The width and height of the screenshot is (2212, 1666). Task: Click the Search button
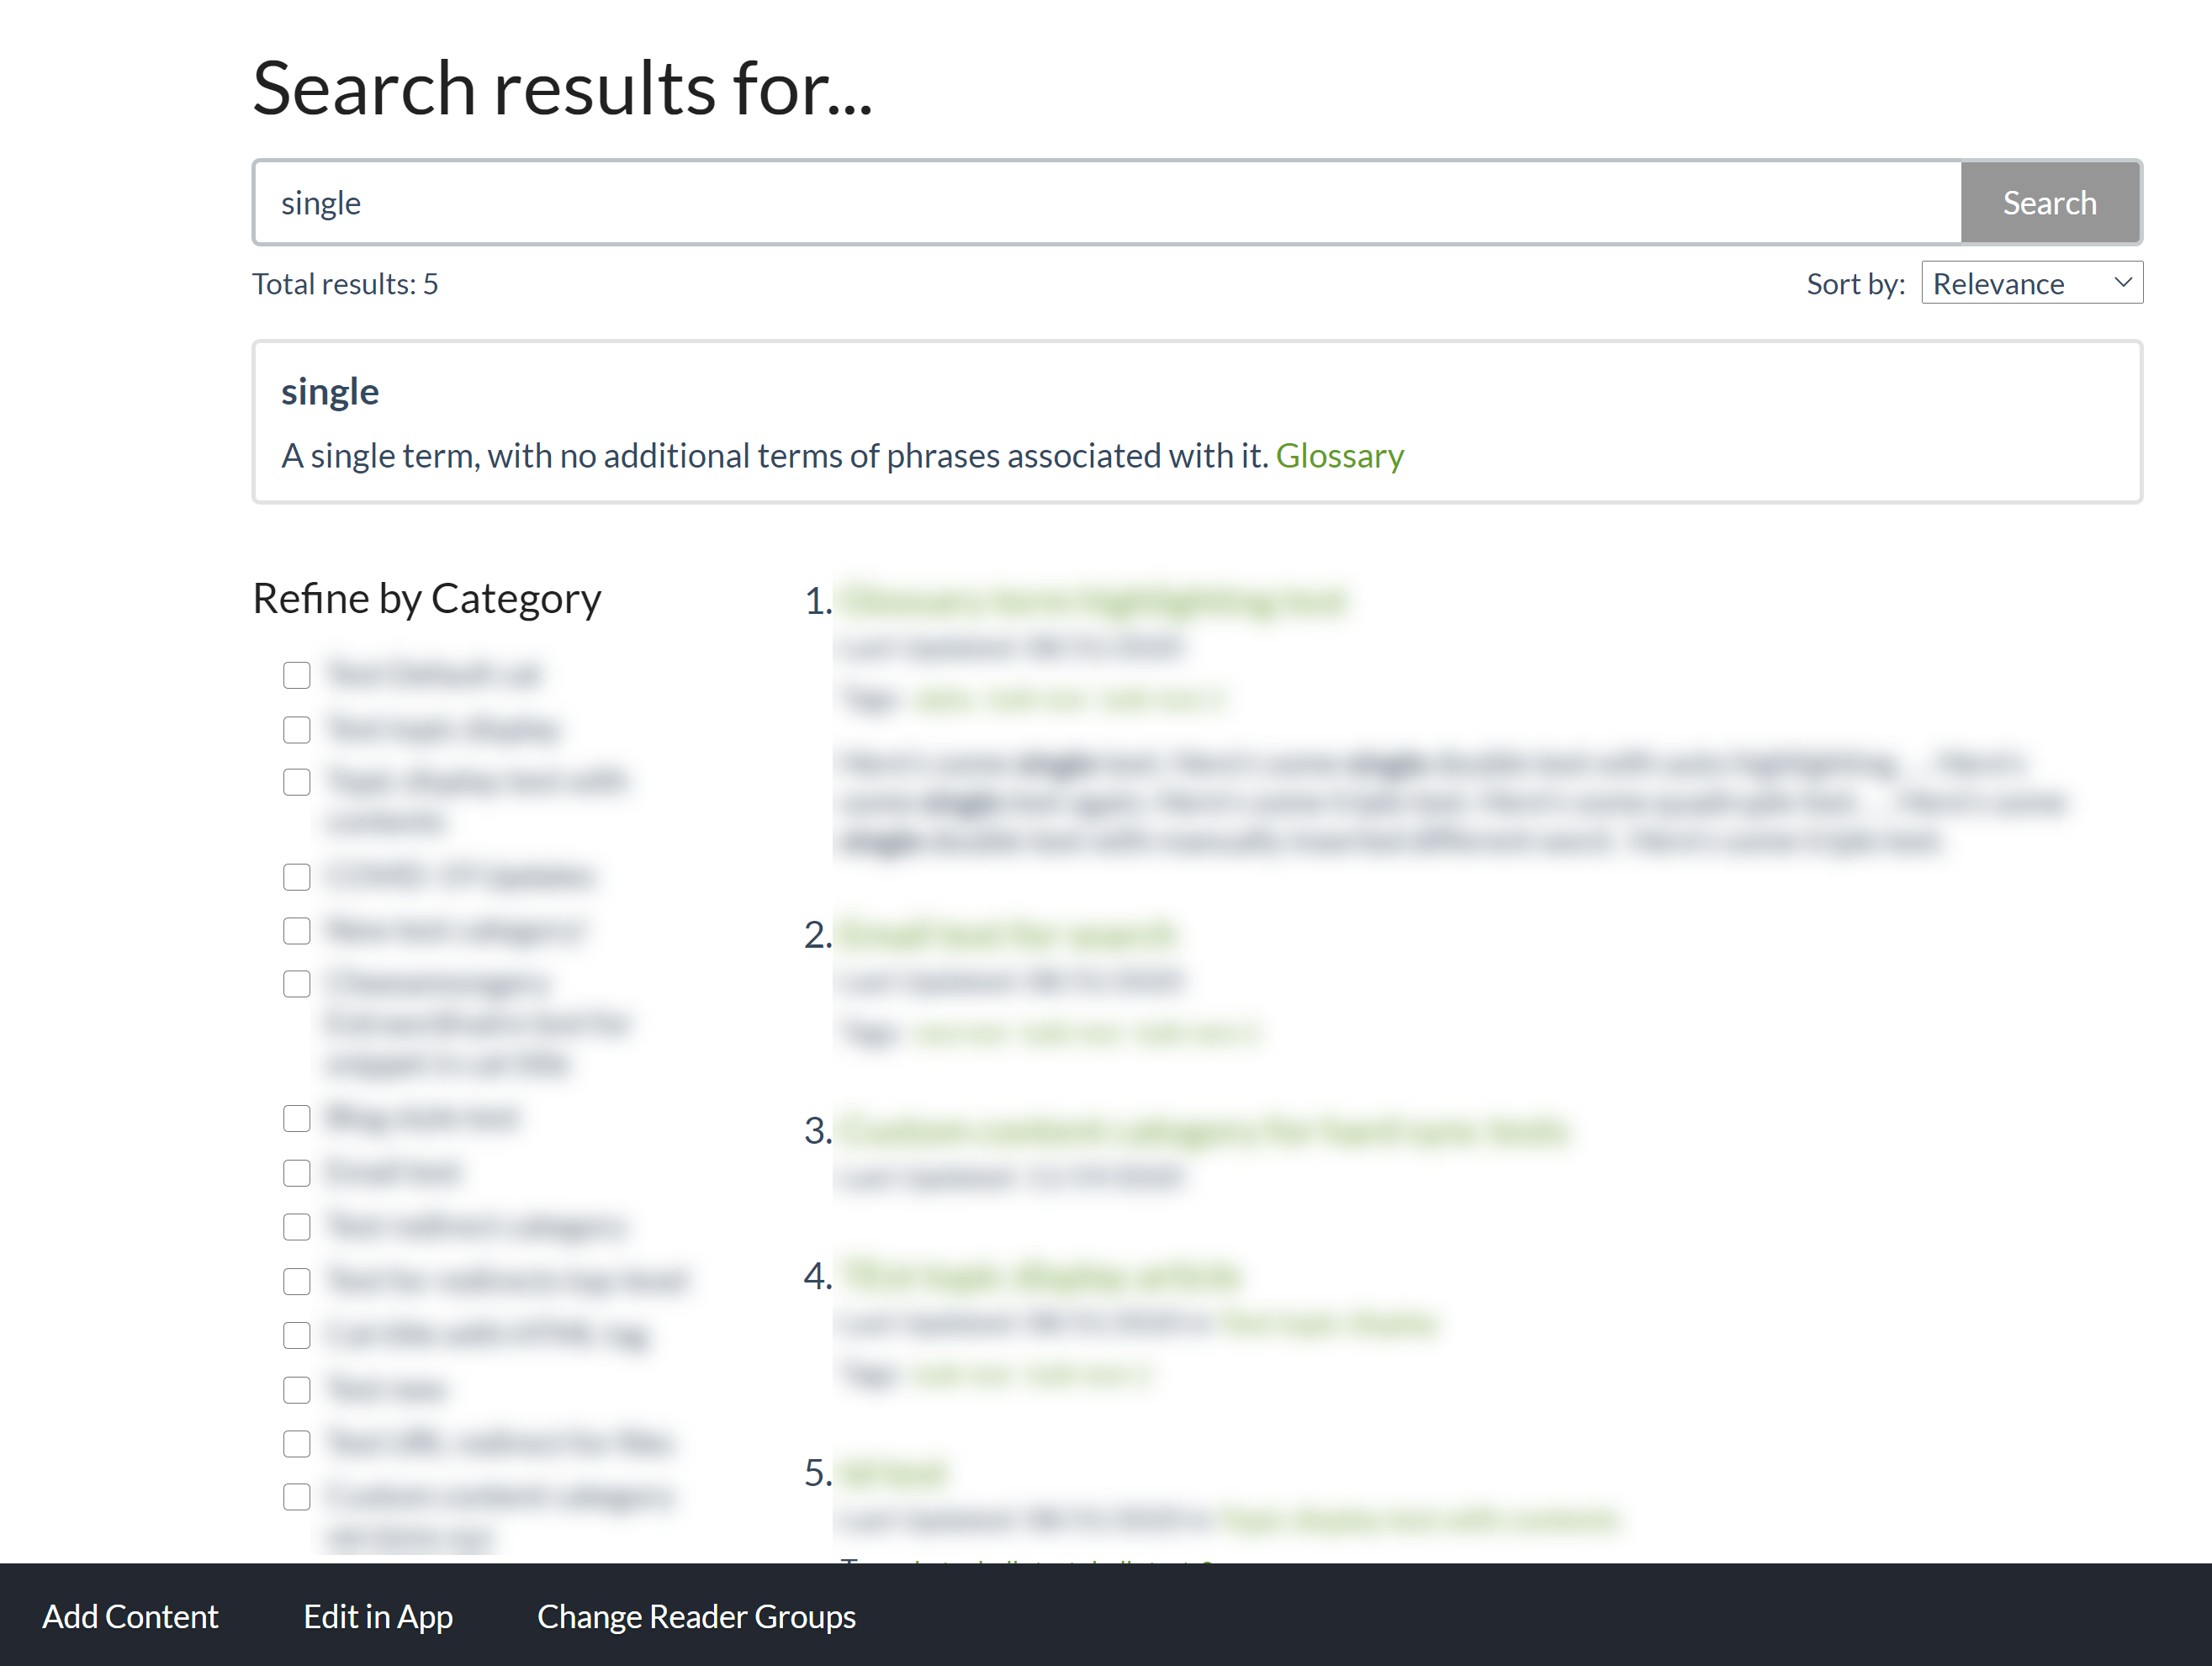[x=2049, y=203]
